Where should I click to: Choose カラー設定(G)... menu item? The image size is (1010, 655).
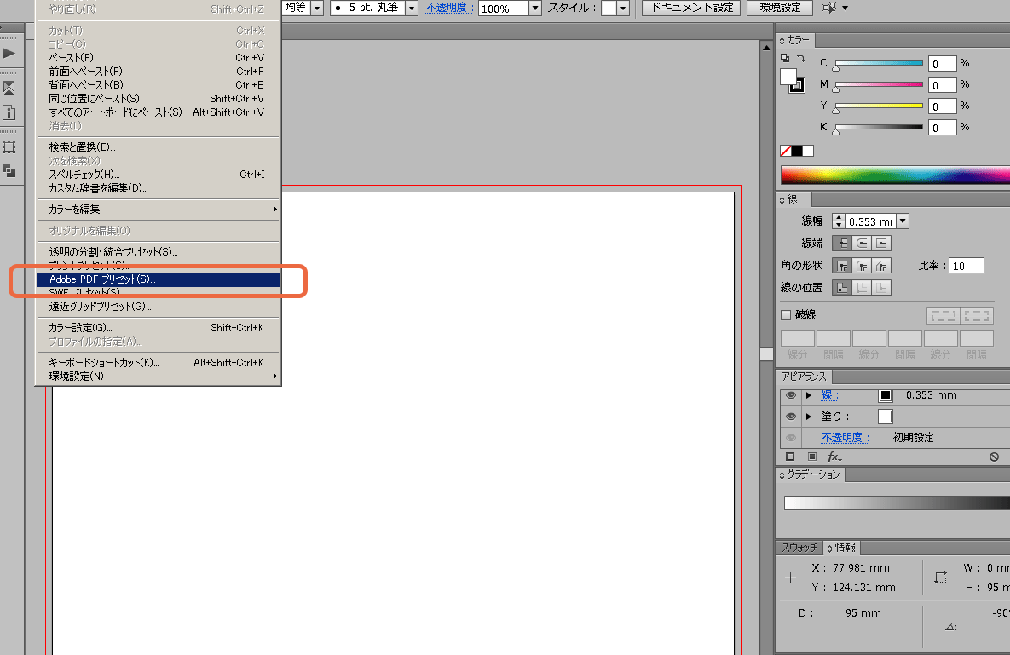(x=158, y=327)
